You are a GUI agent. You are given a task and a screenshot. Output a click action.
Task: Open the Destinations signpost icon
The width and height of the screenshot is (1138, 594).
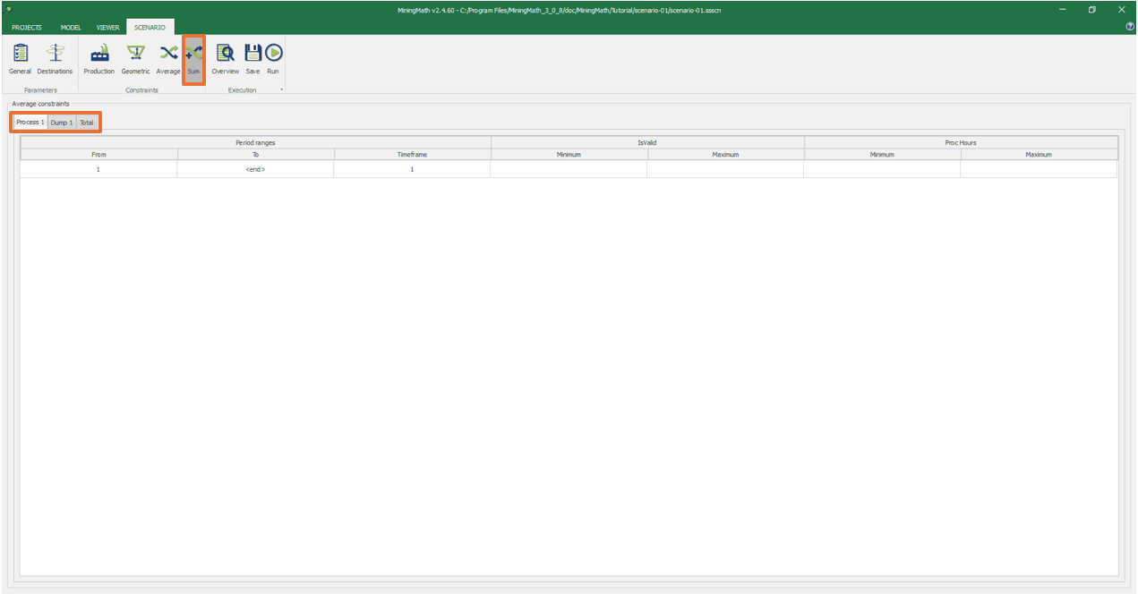(x=55, y=59)
